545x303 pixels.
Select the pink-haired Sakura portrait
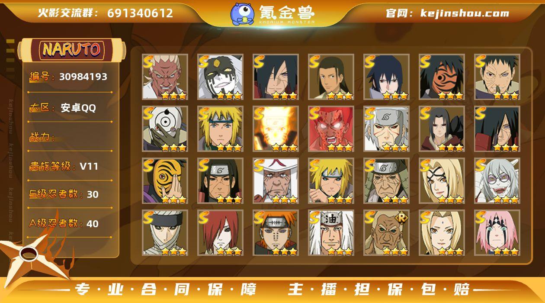point(497,233)
